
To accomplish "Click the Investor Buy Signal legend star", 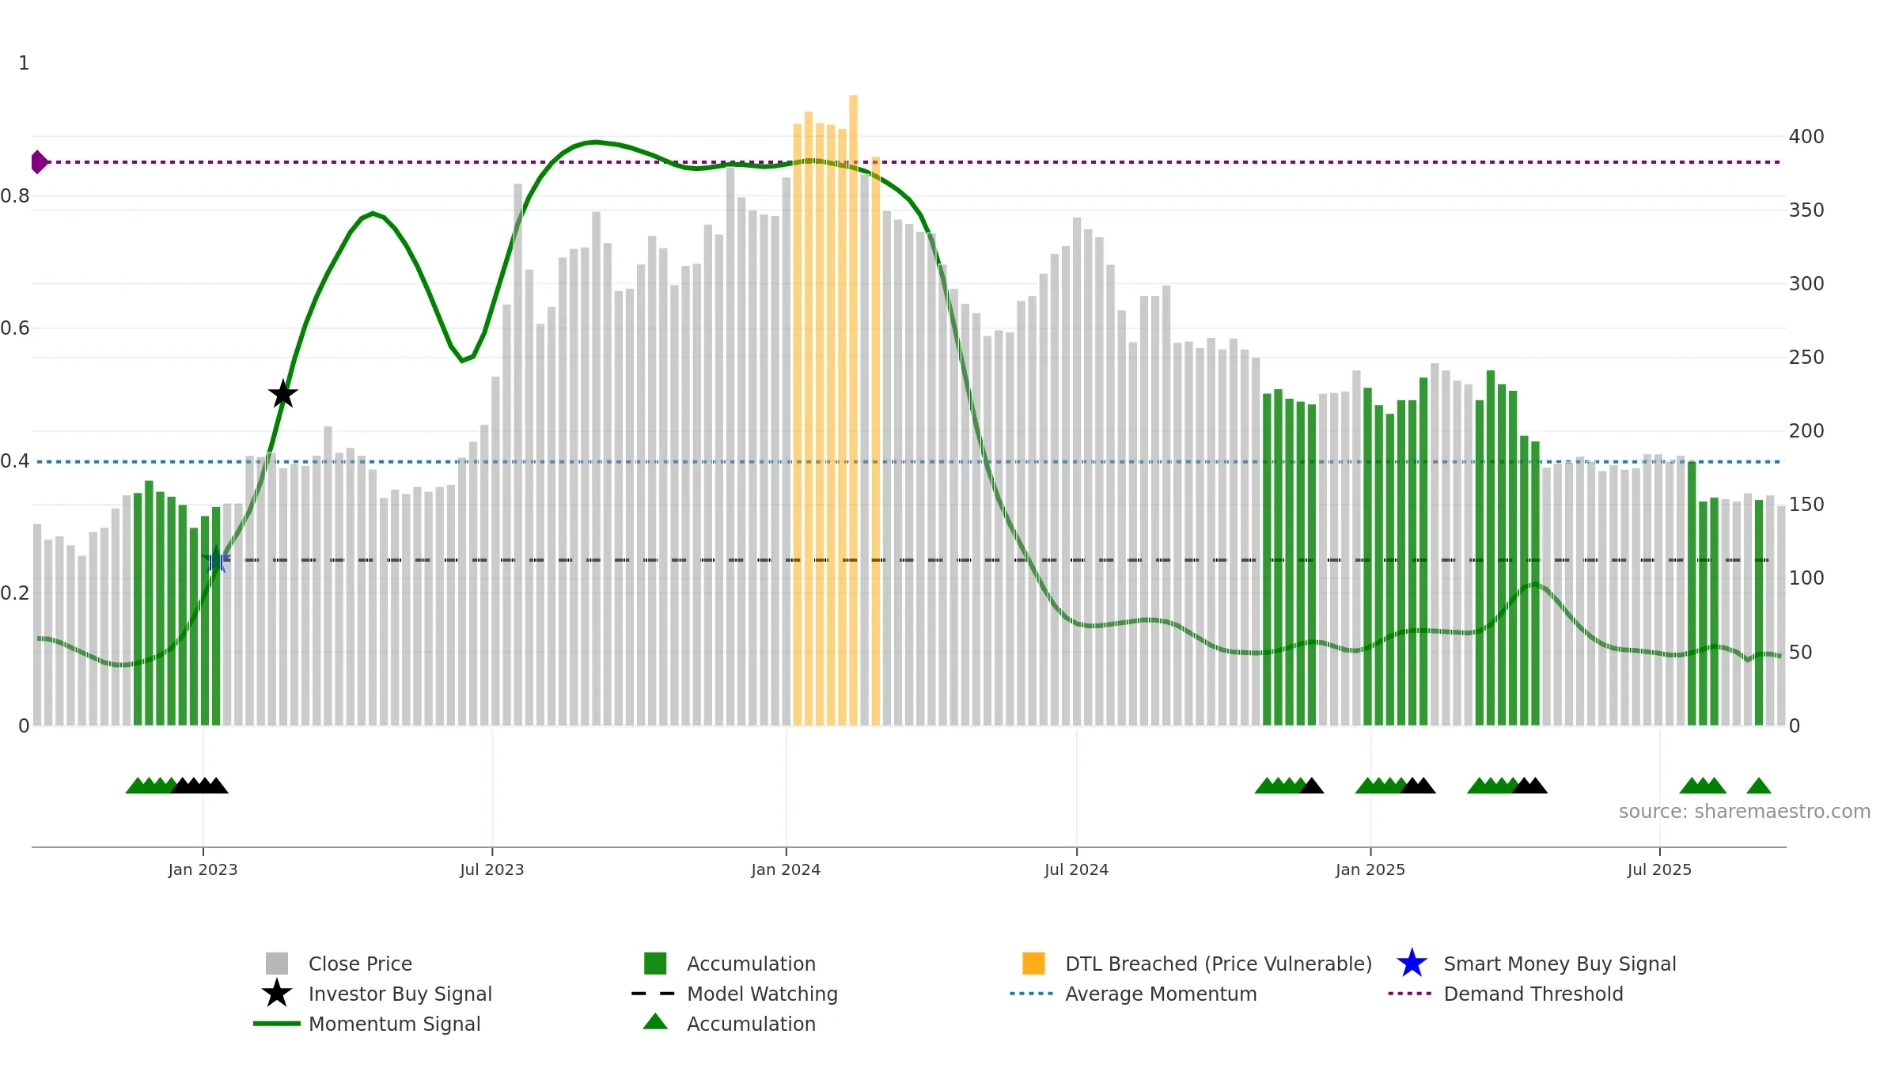I will click(277, 994).
